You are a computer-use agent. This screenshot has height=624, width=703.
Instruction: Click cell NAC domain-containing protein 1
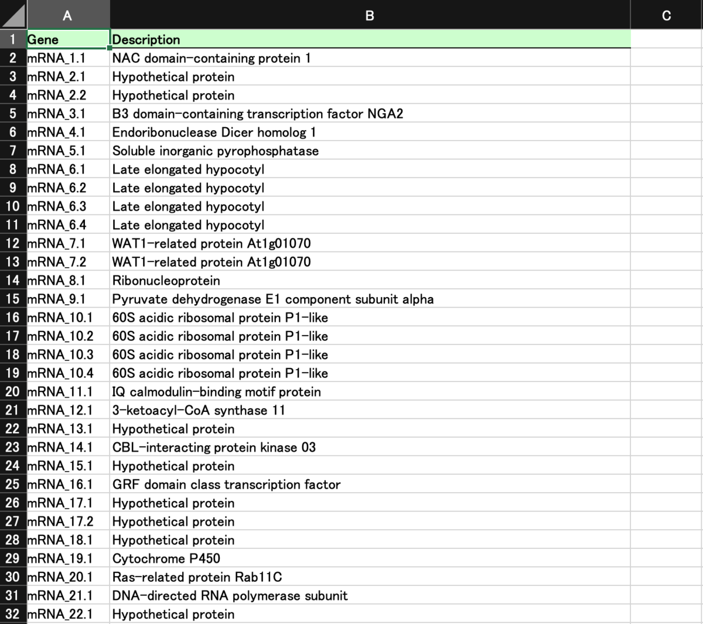coord(370,58)
